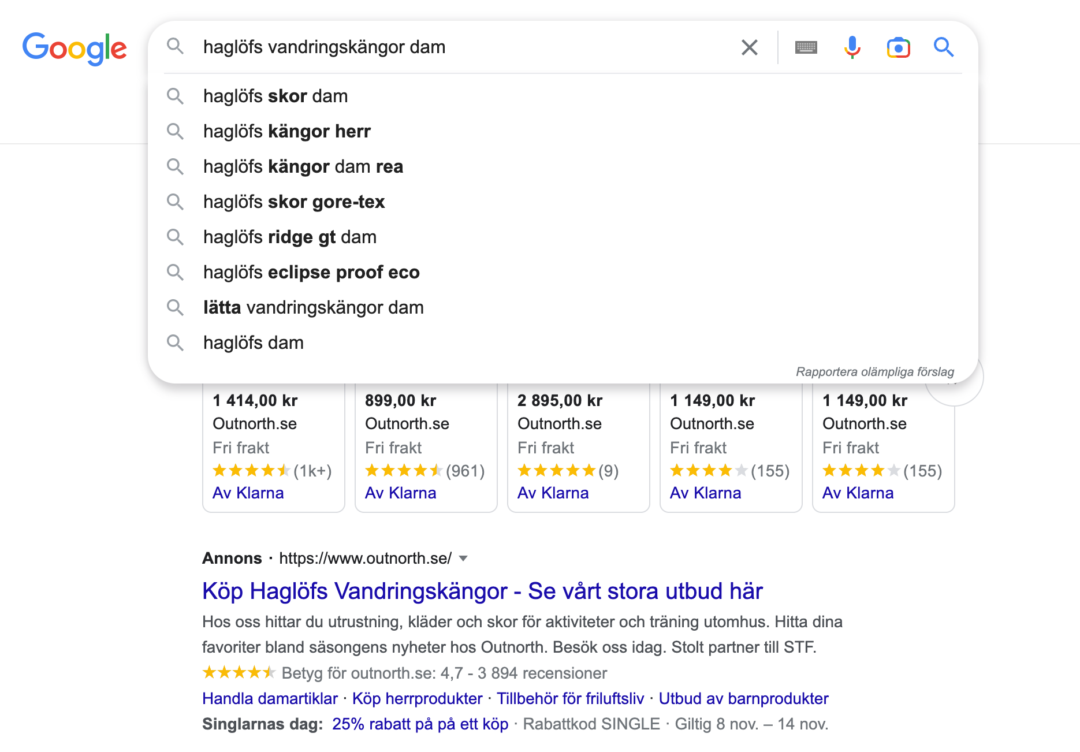Choose suggestion 'haglöfs eclipse proof eco'
Screen dimensions: 1080x752
pos(563,272)
